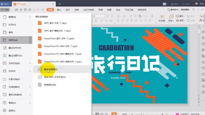The image size is (205, 115).
Task: Save as PowerPoint 演示 文件 (*.pptx)
Action: pos(62,38)
